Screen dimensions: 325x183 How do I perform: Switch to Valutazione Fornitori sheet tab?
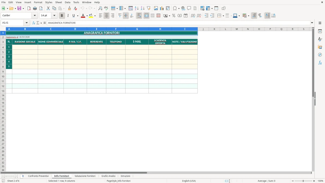[85, 176]
